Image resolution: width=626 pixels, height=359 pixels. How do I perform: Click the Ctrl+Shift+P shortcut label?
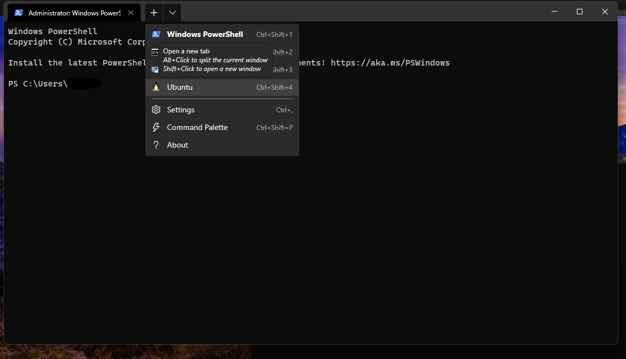pyautogui.click(x=274, y=128)
